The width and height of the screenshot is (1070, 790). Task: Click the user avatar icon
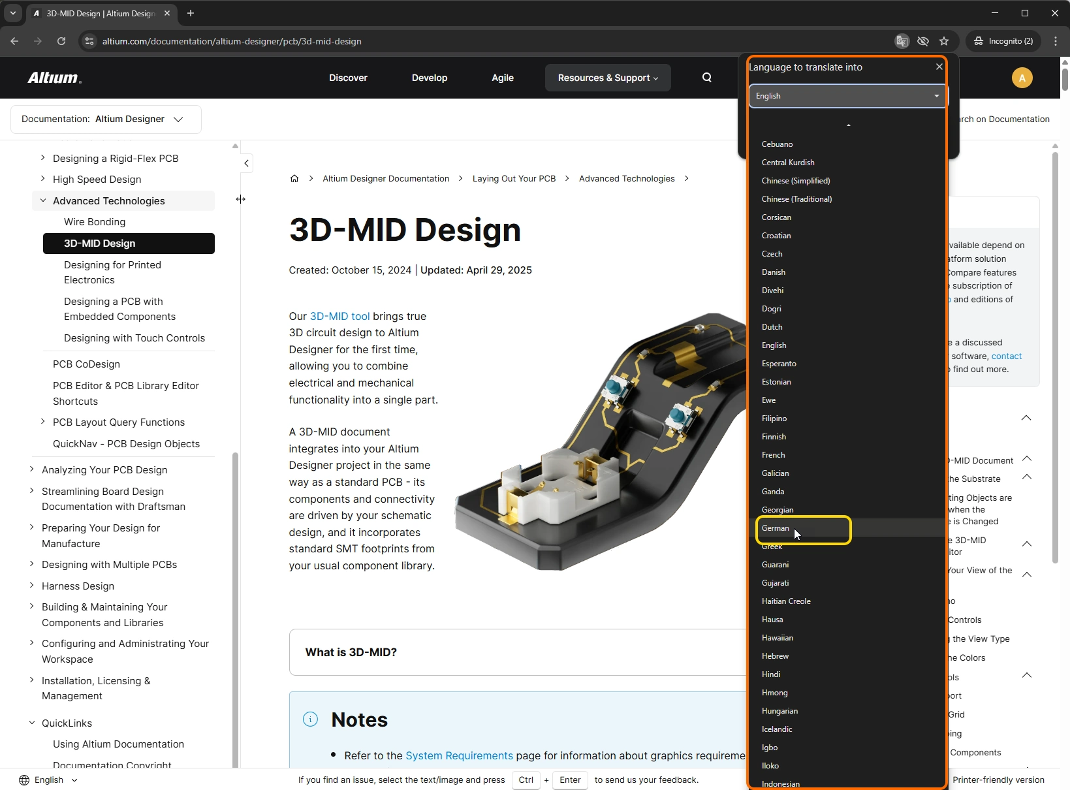[1022, 78]
